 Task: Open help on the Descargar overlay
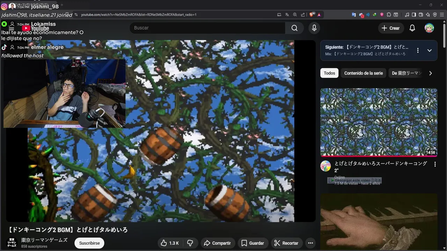[375, 180]
